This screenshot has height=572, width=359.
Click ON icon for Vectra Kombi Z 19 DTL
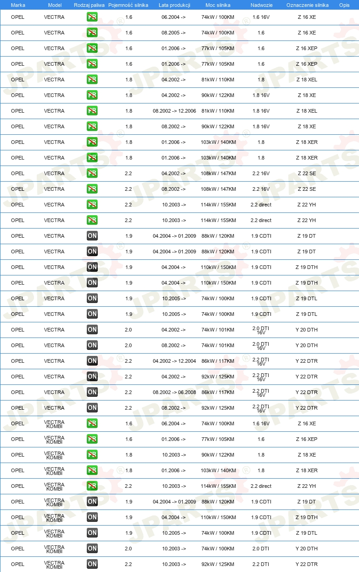(92, 533)
